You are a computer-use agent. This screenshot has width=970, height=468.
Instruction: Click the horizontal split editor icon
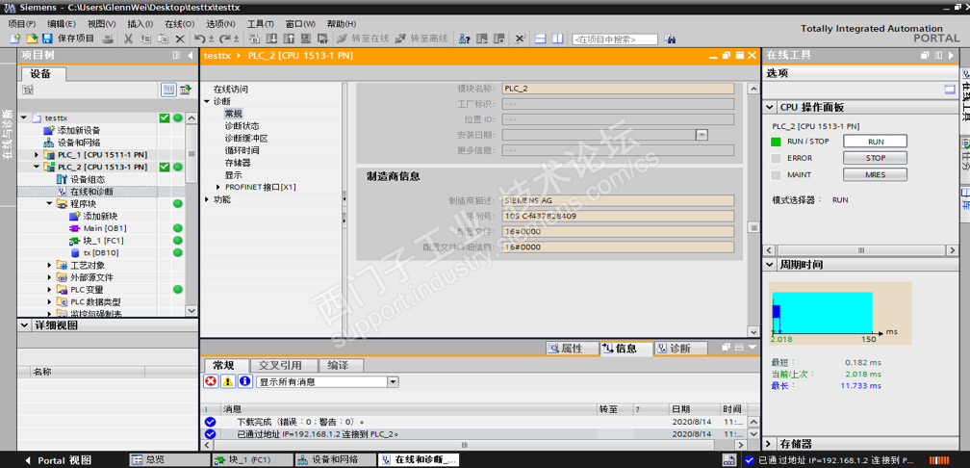point(540,39)
